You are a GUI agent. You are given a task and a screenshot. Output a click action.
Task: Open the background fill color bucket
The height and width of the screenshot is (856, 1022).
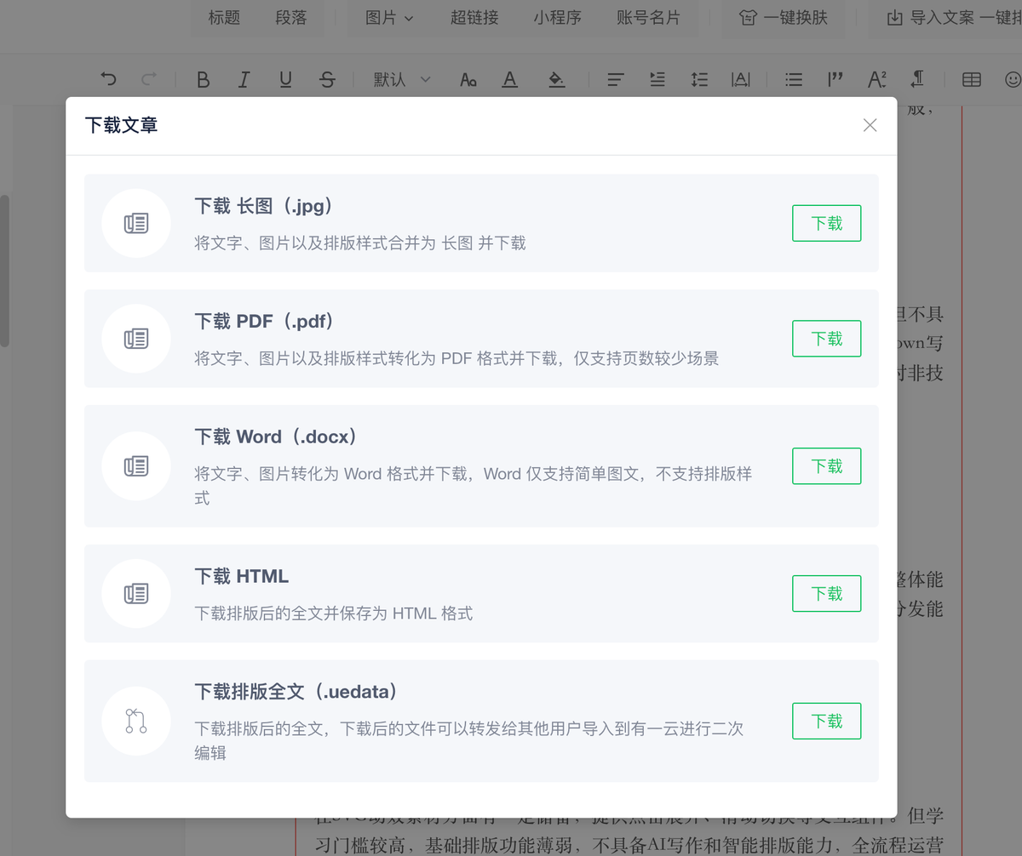coord(556,79)
